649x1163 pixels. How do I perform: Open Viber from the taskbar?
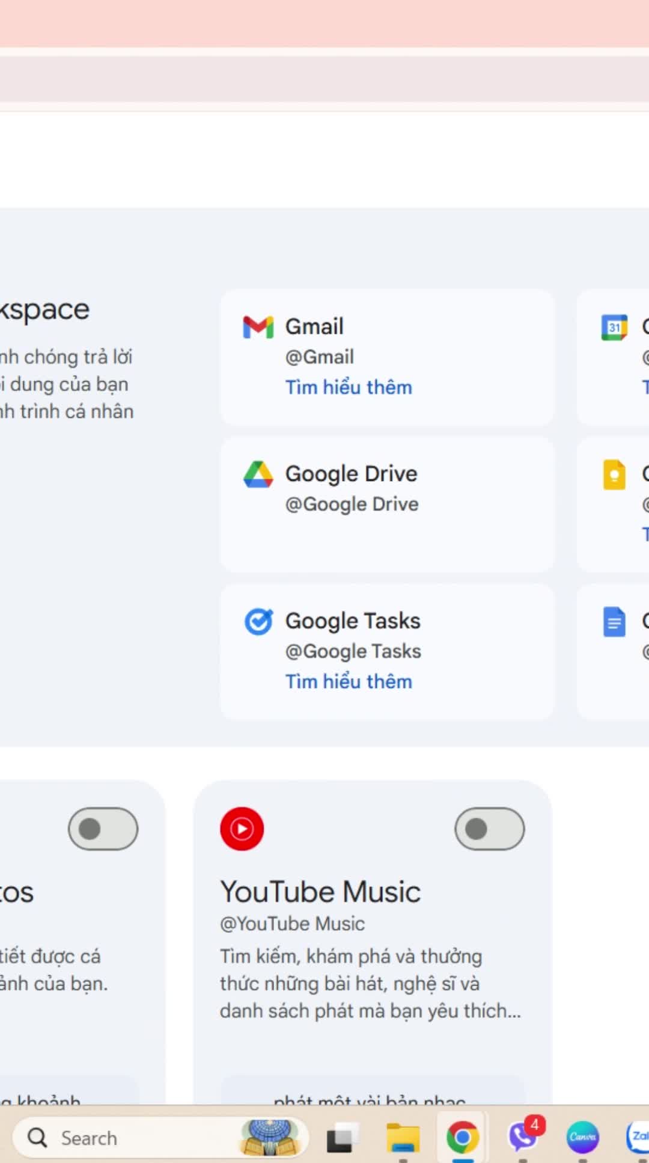(x=523, y=1138)
